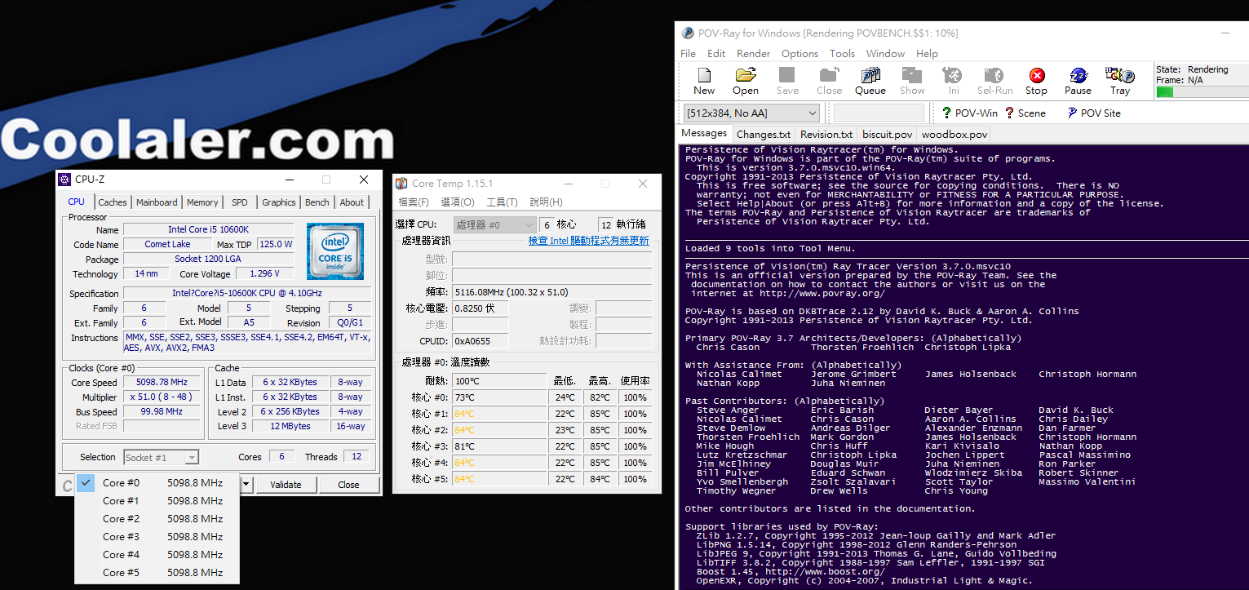Switch to the Bench tab in CPU-Z
1249x590 pixels.
point(317,202)
